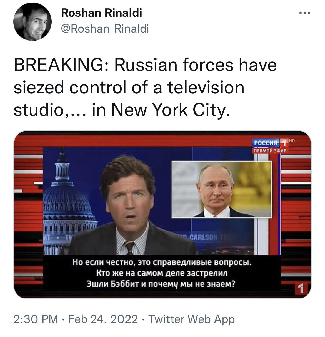
Task: Click the red 1 logo in image corner
Action: pos(300,289)
